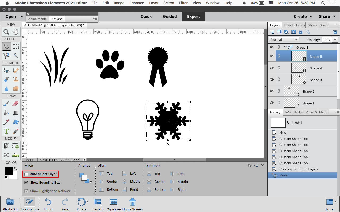Open the Normal blending mode dropdown
Screen dimensions: 340x212
point(284,39)
